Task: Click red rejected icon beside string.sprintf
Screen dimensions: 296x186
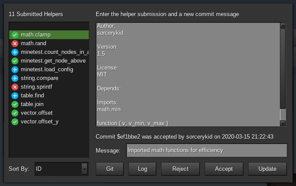Action: 15,87
